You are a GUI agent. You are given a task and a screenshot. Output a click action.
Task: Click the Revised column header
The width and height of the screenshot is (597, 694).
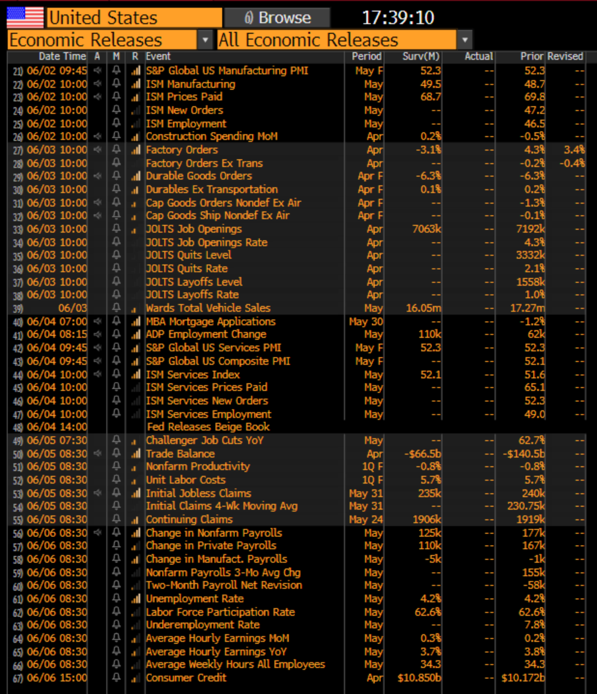(565, 56)
